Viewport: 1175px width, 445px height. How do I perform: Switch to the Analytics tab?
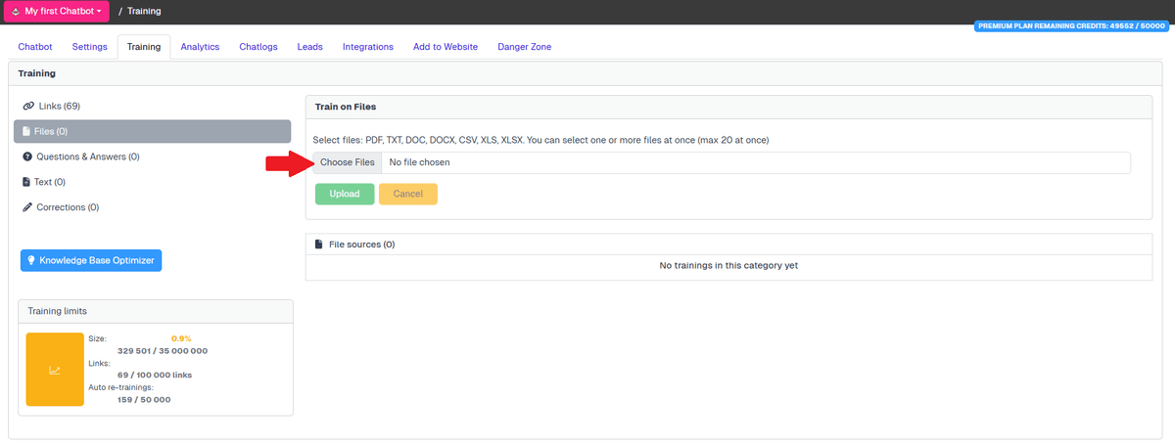point(200,47)
